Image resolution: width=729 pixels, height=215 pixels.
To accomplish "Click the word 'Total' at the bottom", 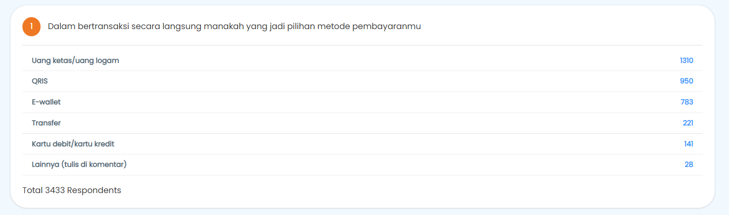I will pos(32,190).
